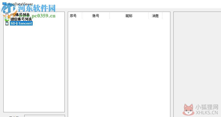Sort by the 消息 column header
This screenshot has height=117, width=221.
[x=155, y=16]
